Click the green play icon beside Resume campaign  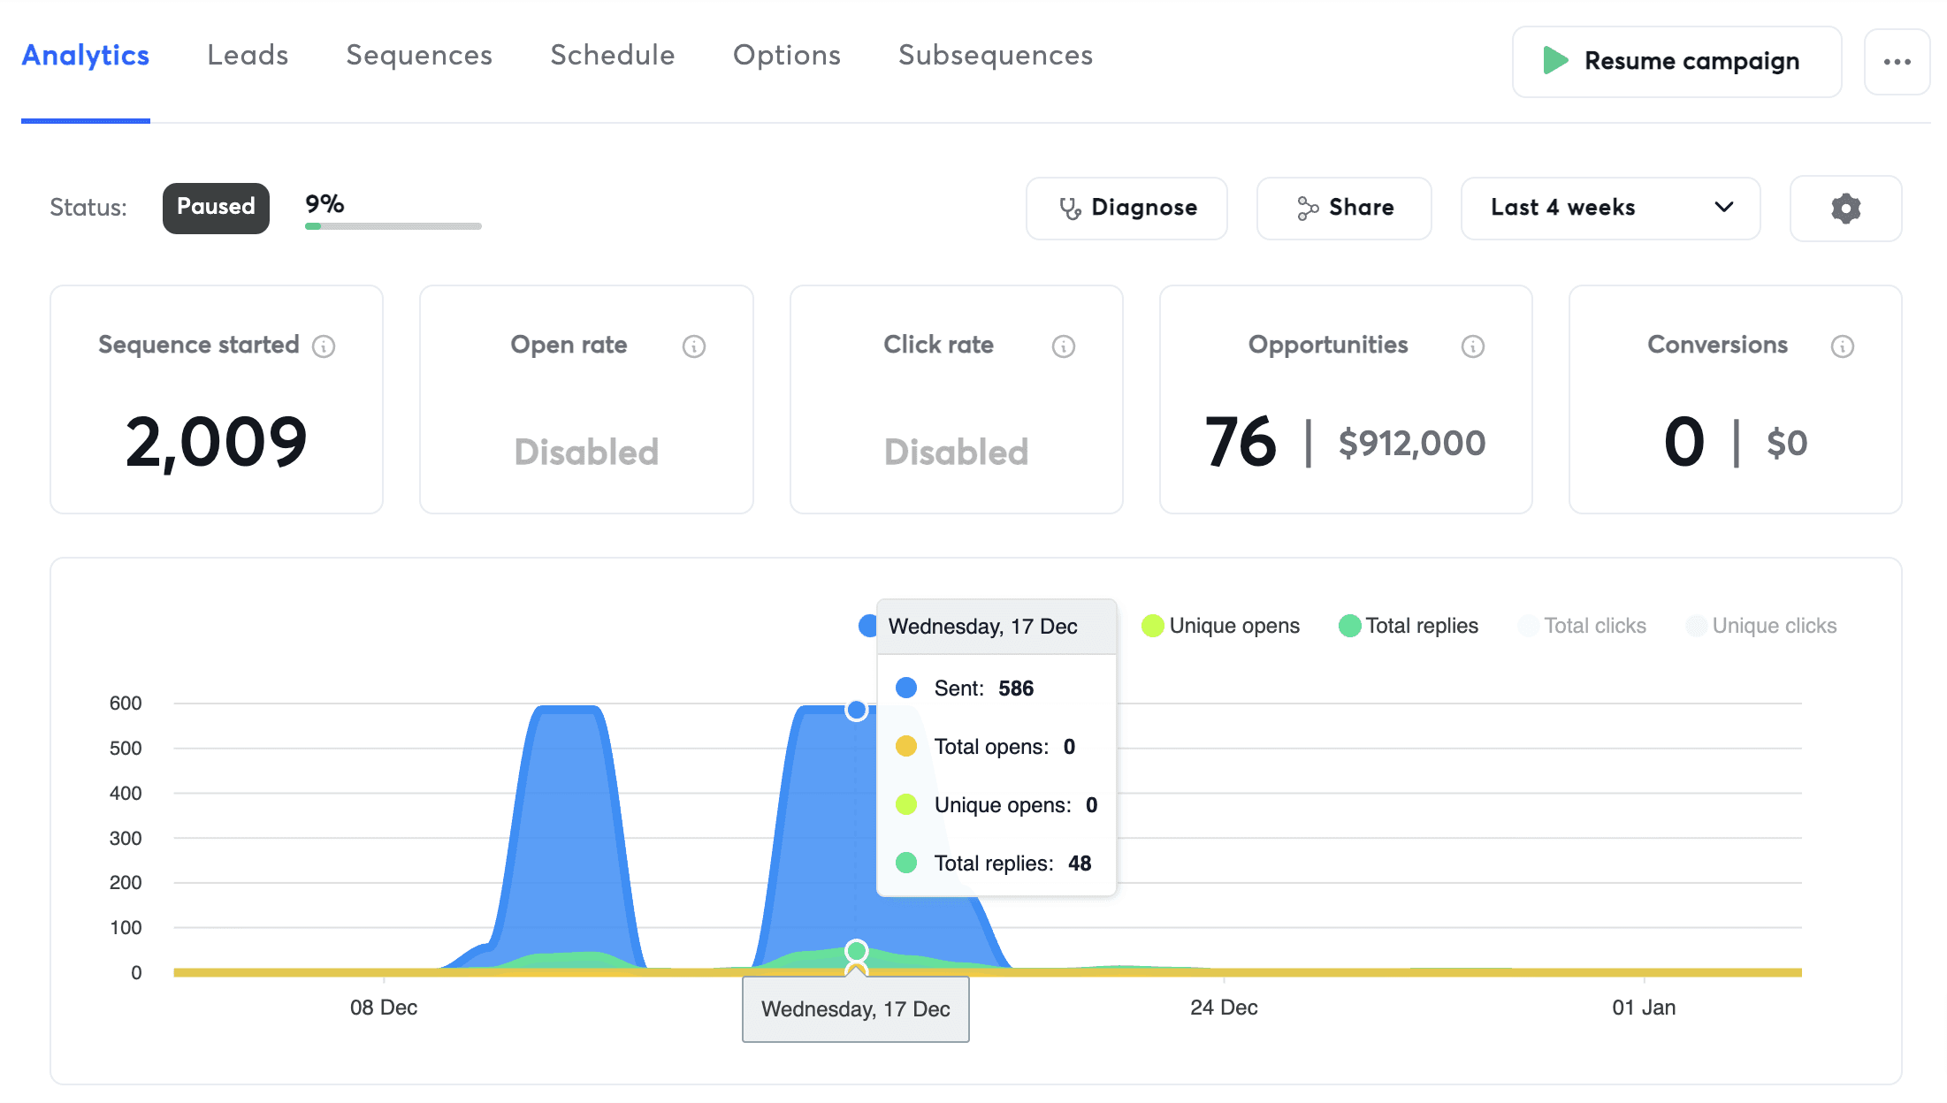[1554, 61]
